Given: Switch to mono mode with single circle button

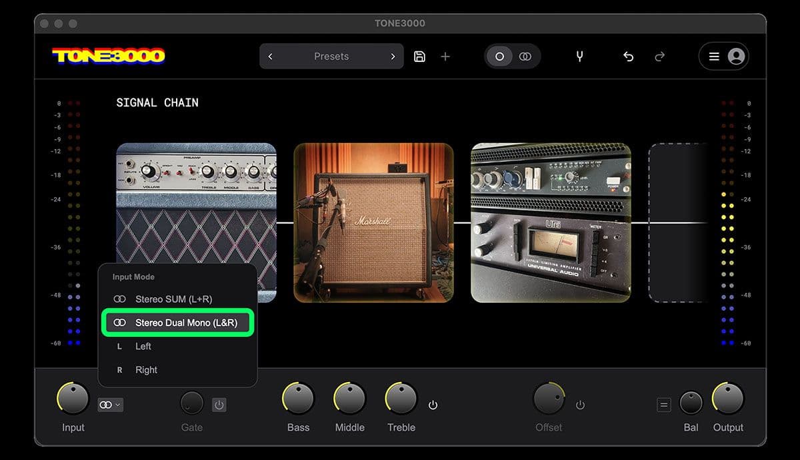Looking at the screenshot, I should tap(499, 57).
